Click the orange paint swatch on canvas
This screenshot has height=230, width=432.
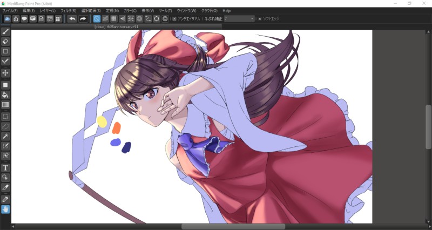tap(117, 128)
